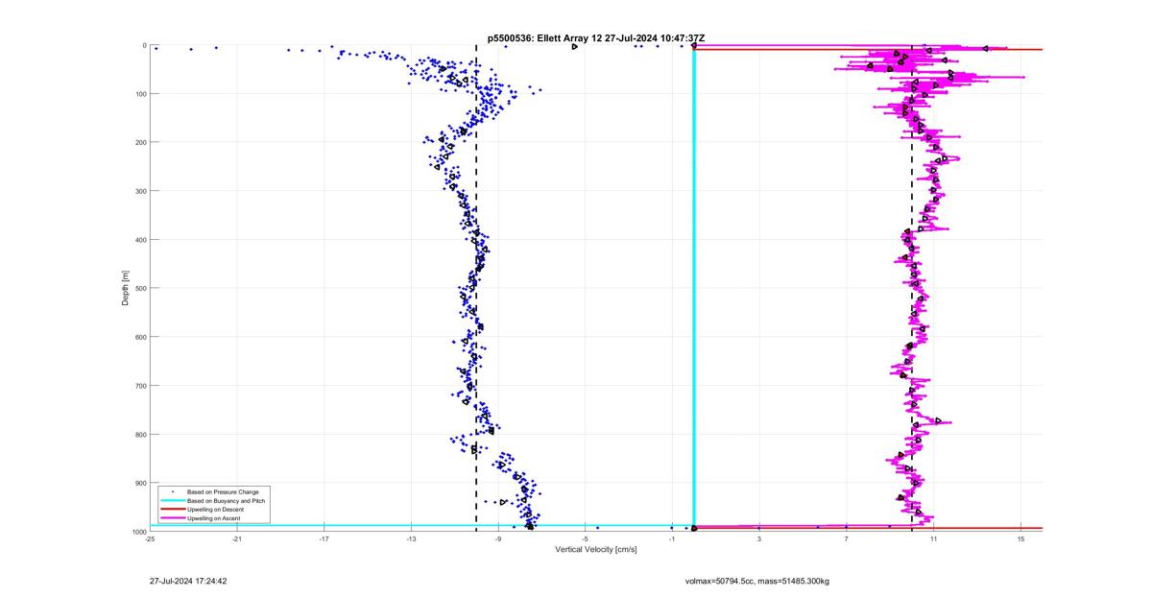This screenshot has height=597, width=1152.
Task: Click the y-axis tick label "500"
Action: pos(140,288)
